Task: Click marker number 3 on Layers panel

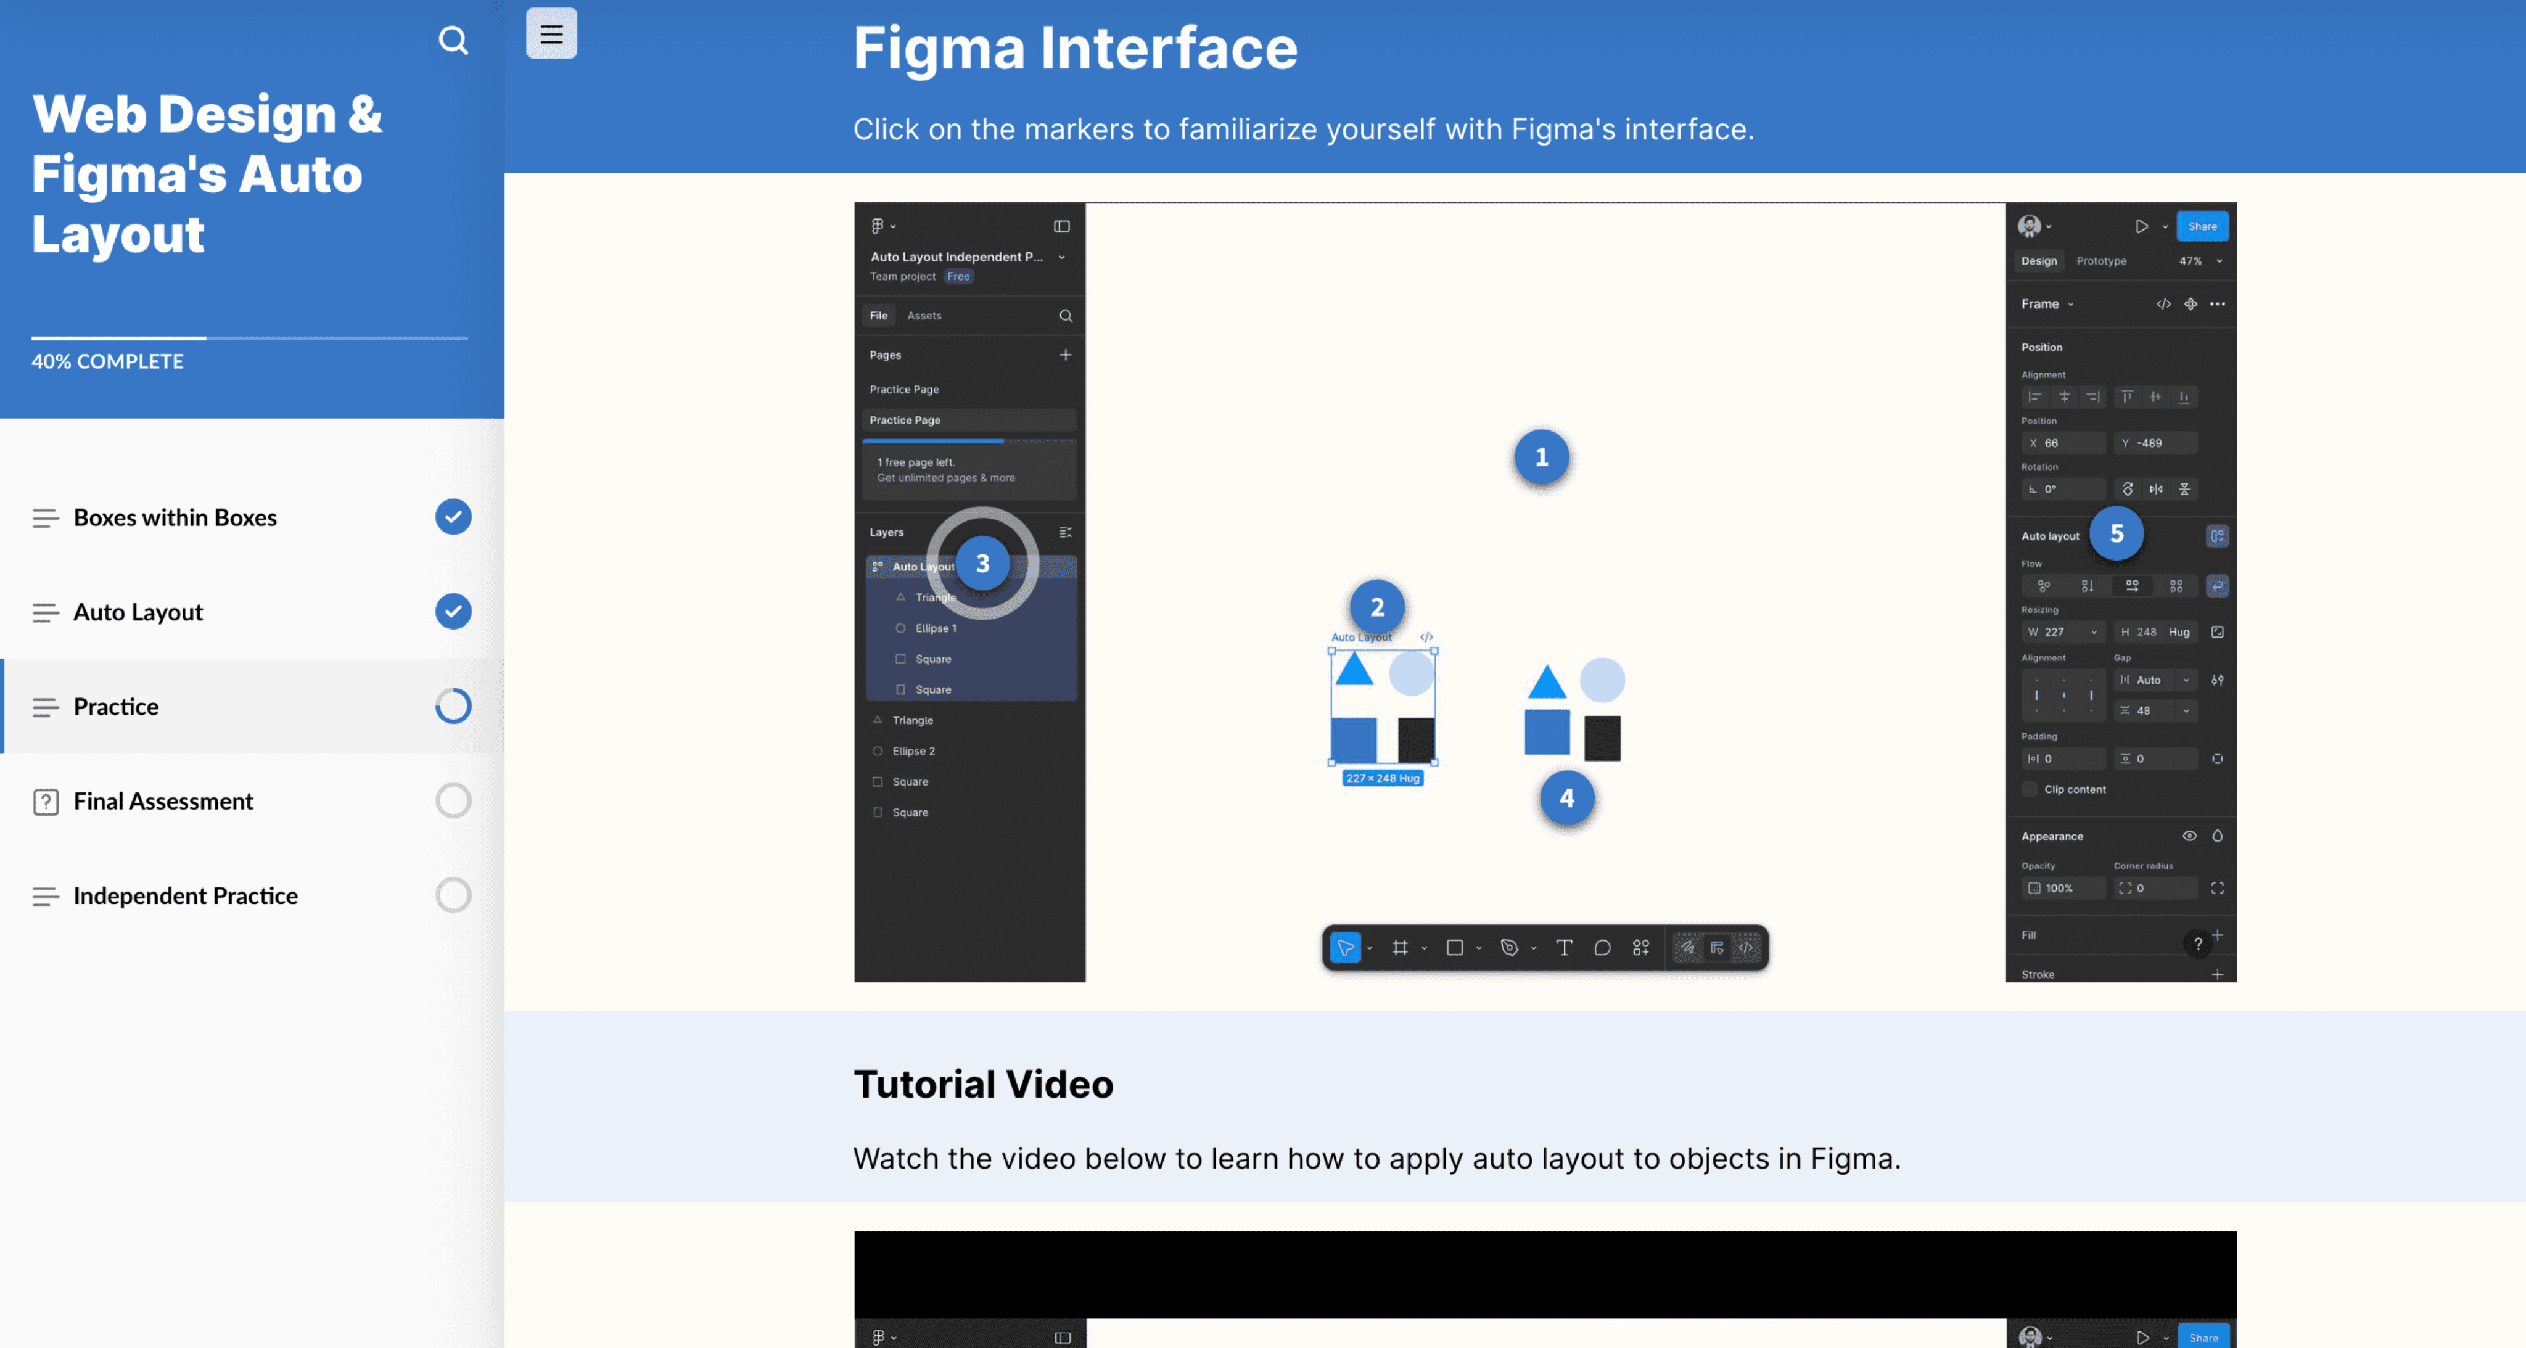Action: tap(982, 564)
